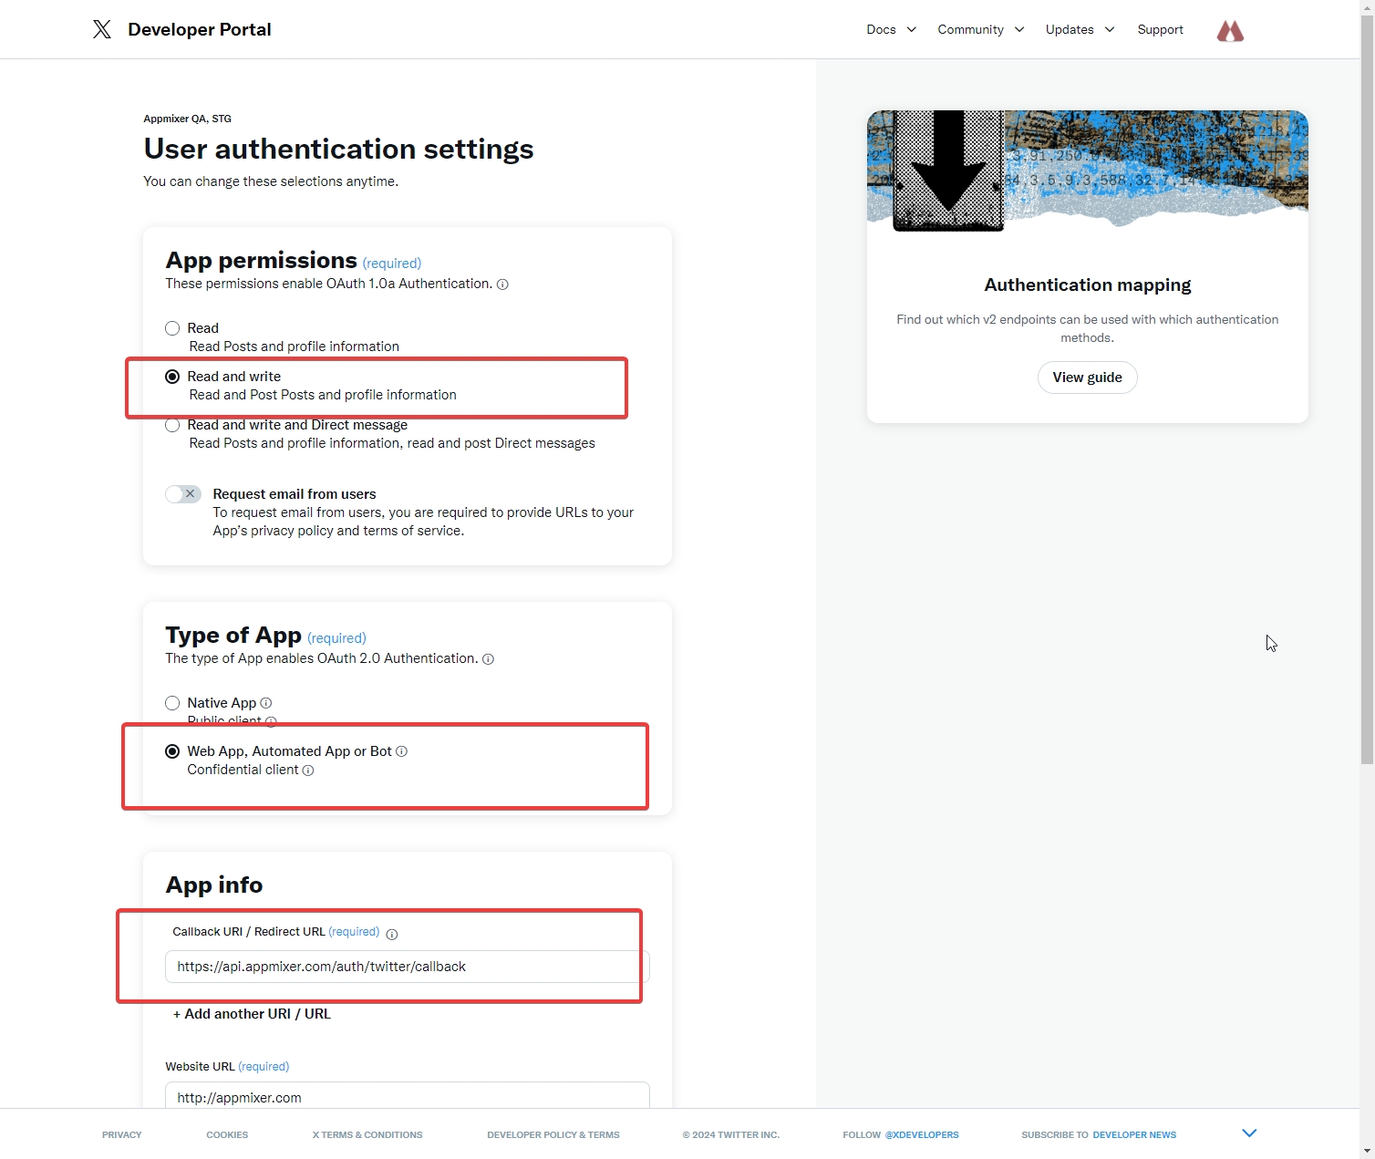Screen dimensions: 1375x1159
Task: Click info icon beside Callback URI label
Action: coord(392,934)
